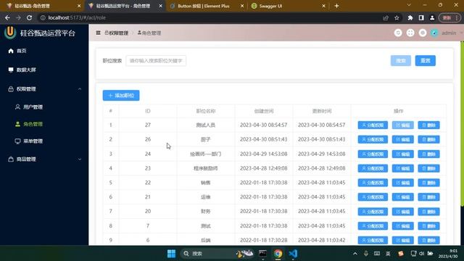Assign permissions for role ID 22
The image size is (464, 261).
tap(373, 183)
